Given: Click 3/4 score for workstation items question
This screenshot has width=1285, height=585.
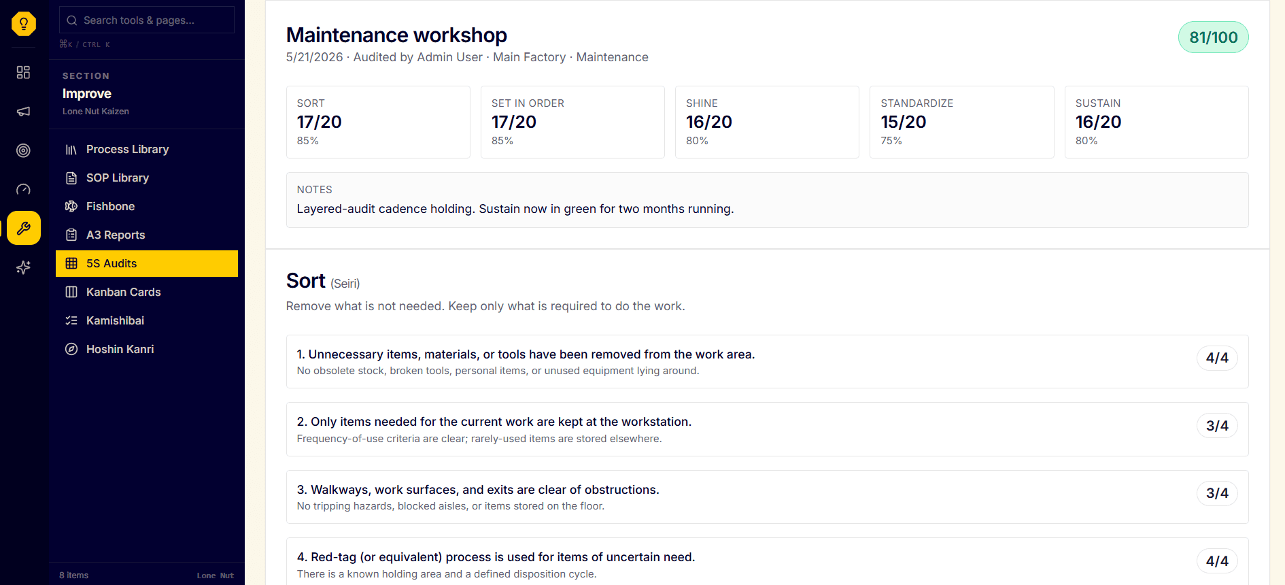Looking at the screenshot, I should click(x=1217, y=426).
